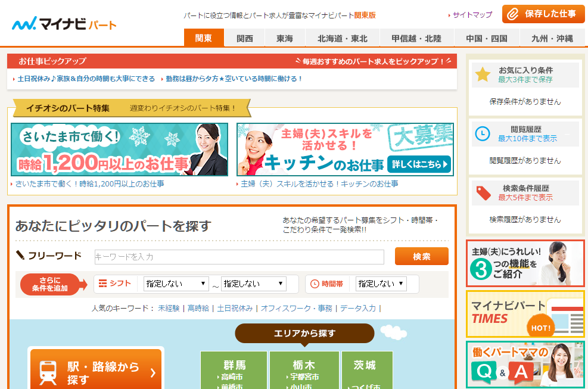588x389 pixels.
Task: Open the first シフト 指定しない dropdown
Action: pyautogui.click(x=176, y=284)
